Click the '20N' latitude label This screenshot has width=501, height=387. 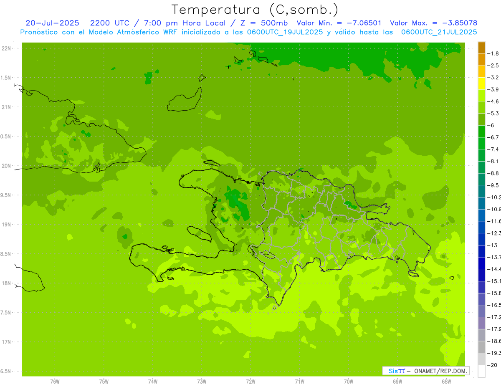click(x=6, y=166)
